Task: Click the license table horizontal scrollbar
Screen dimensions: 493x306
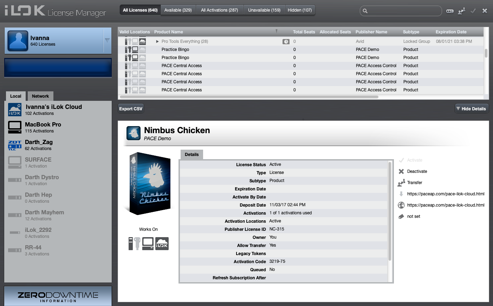Action: coord(249,97)
